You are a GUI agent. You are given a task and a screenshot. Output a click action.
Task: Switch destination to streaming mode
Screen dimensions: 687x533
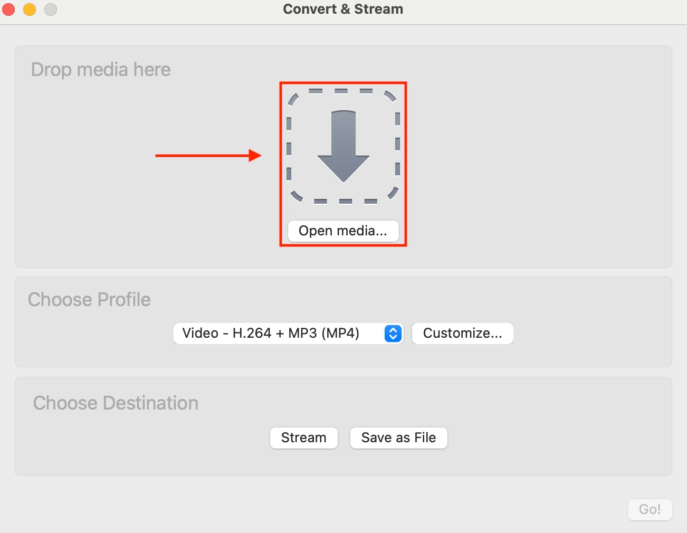click(x=303, y=437)
